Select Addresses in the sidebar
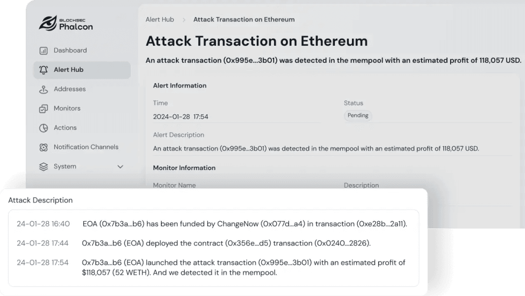The width and height of the screenshot is (525, 296). pyautogui.click(x=70, y=89)
